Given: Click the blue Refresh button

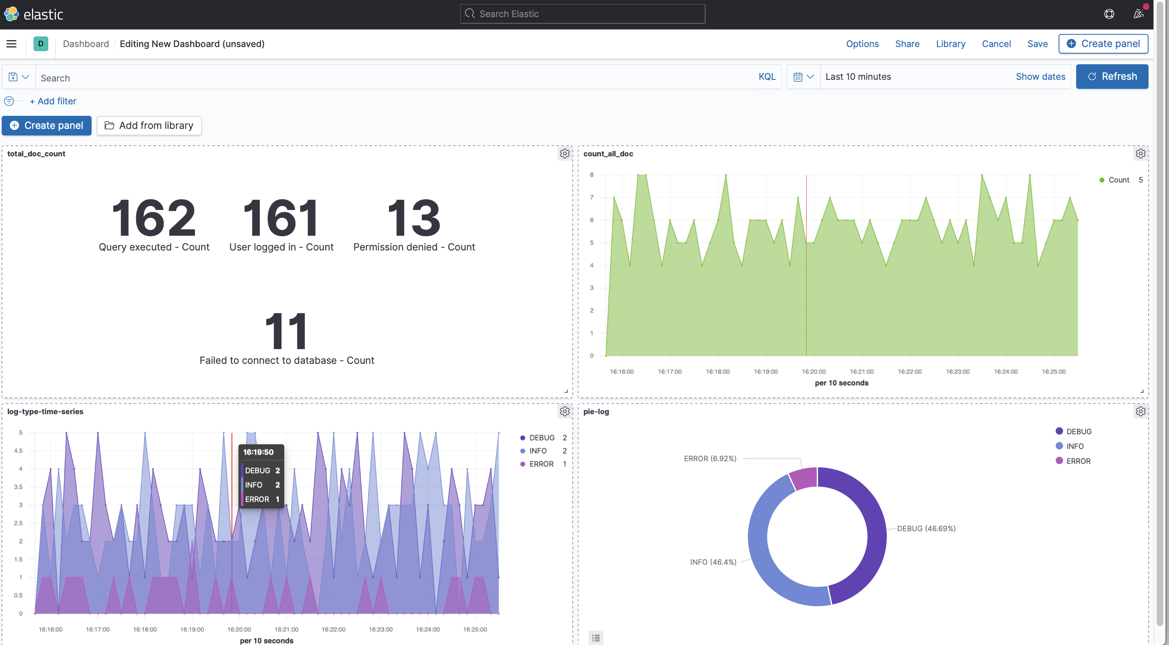Looking at the screenshot, I should click(x=1112, y=76).
